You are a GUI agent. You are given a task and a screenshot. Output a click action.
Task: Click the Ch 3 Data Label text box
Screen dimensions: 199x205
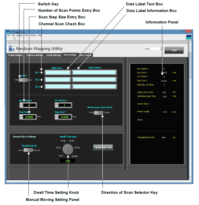coord(58,86)
